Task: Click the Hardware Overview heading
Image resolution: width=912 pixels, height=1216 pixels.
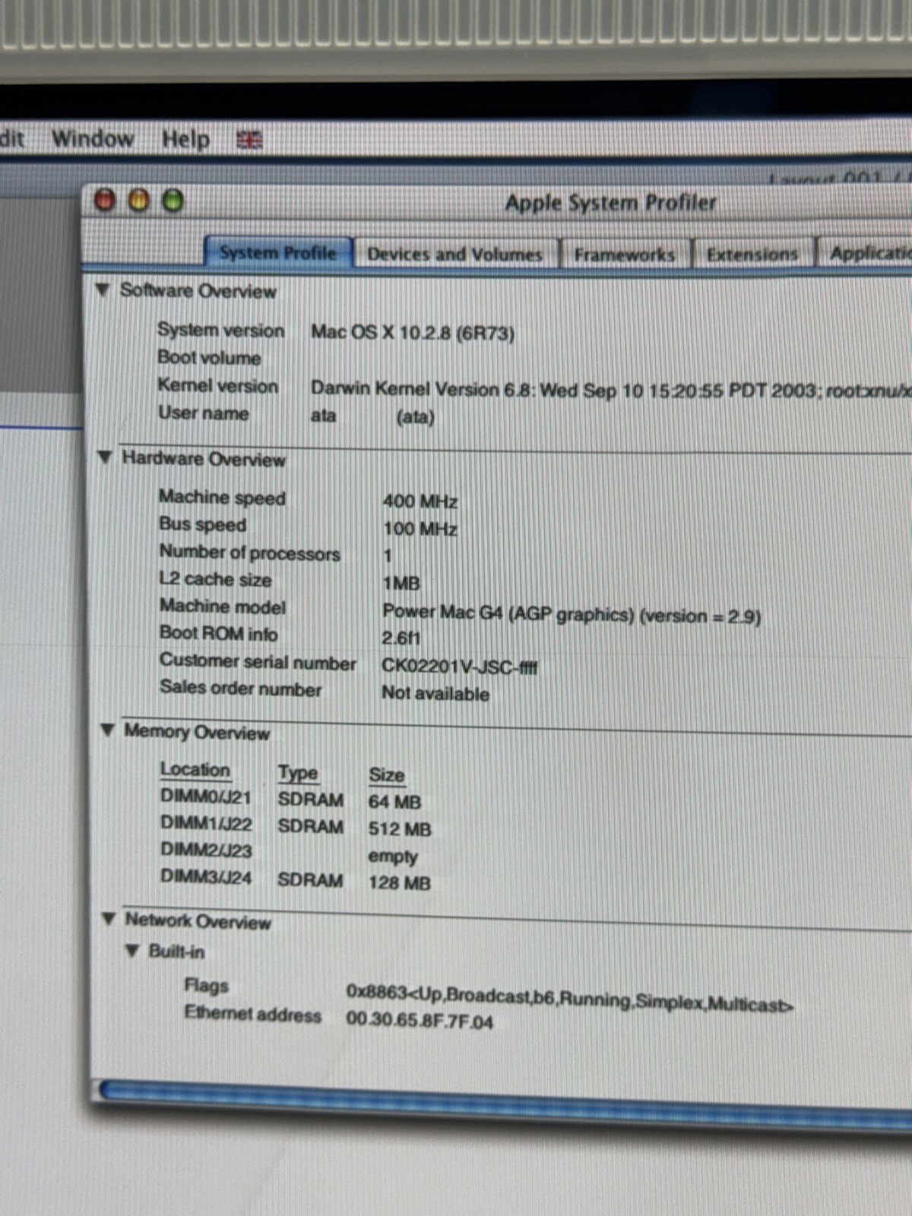Action: pos(204,459)
